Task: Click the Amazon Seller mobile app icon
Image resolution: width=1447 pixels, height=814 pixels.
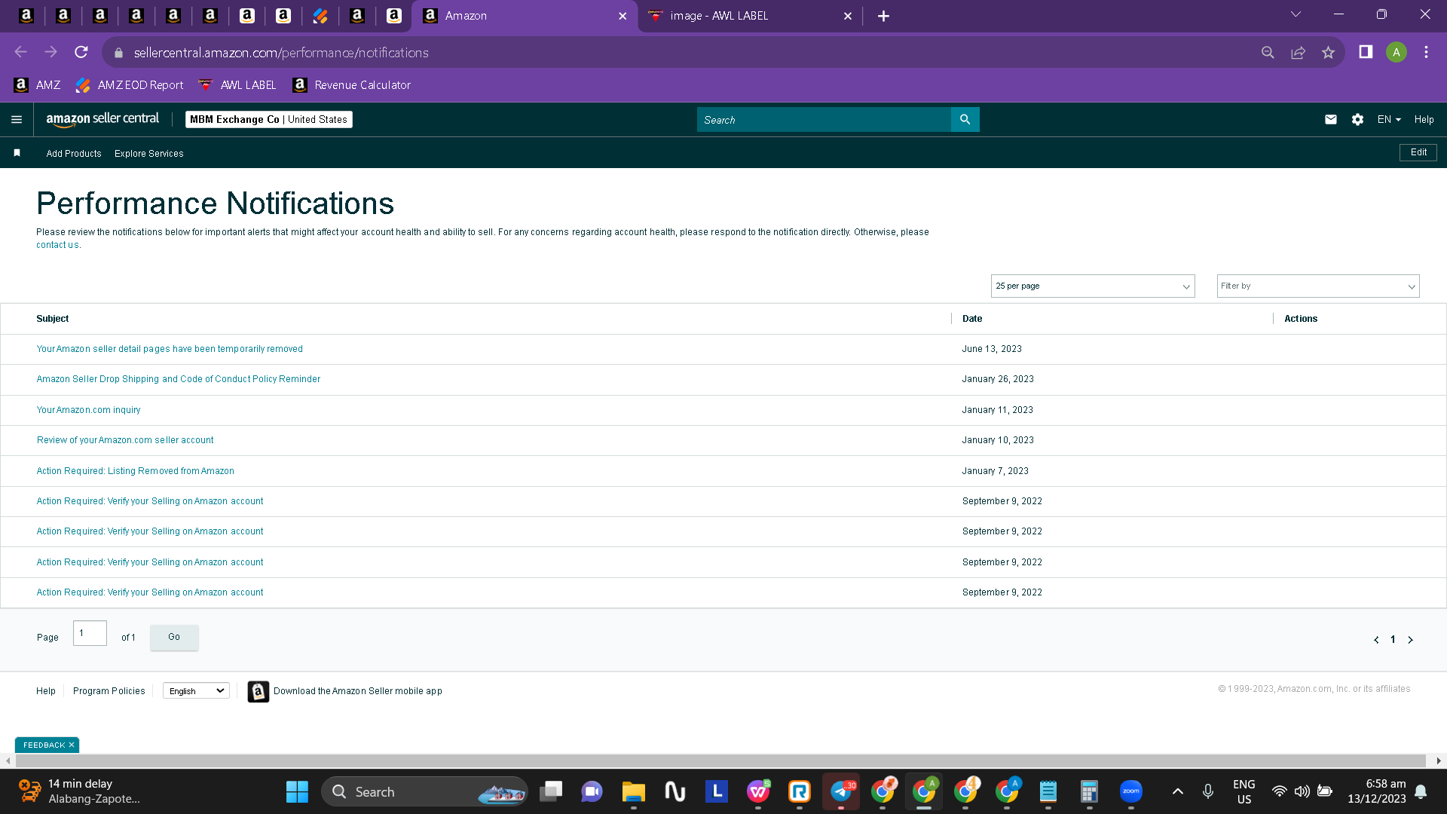Action: pos(258,691)
